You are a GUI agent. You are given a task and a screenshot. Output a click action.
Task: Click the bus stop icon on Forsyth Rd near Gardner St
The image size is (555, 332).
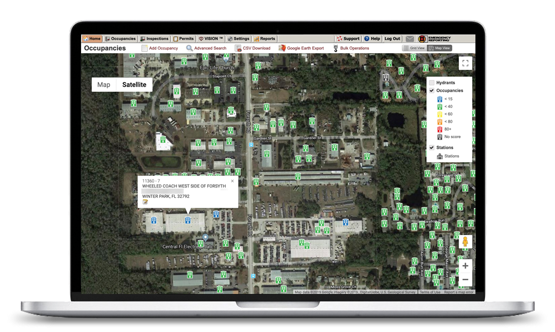(251, 145)
